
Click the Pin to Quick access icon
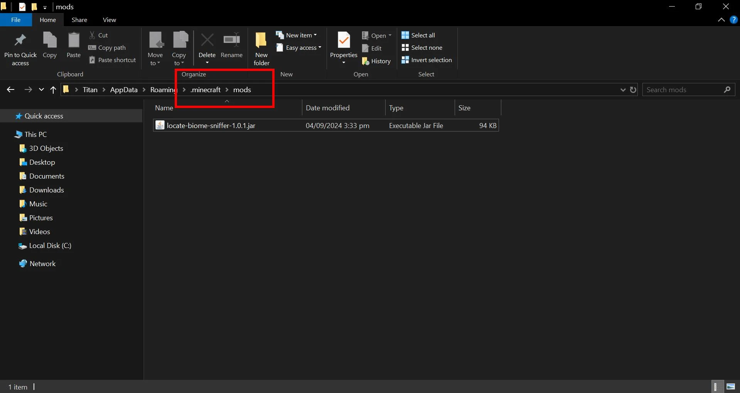point(20,40)
